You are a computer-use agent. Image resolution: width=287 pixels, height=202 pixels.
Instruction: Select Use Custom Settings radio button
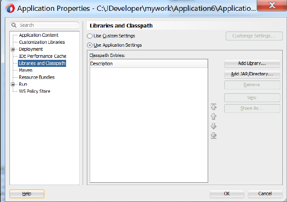point(90,36)
